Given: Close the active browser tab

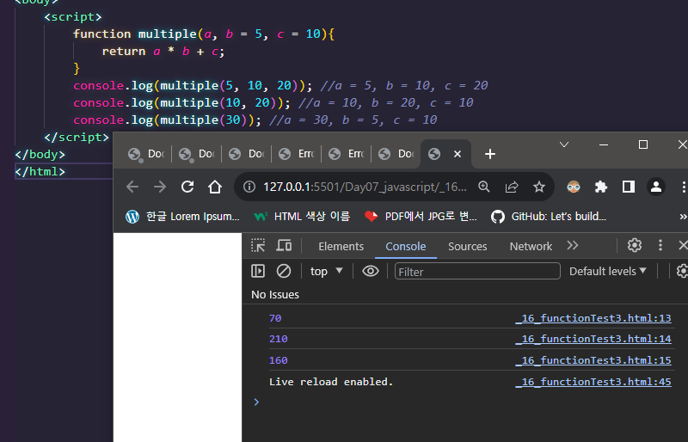Looking at the screenshot, I should pyautogui.click(x=458, y=154).
